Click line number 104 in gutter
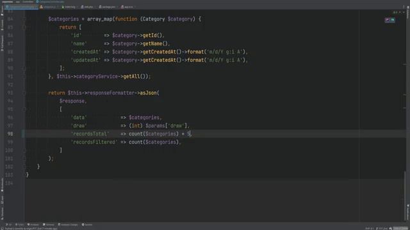The height and width of the screenshot is (230, 410). [9, 183]
